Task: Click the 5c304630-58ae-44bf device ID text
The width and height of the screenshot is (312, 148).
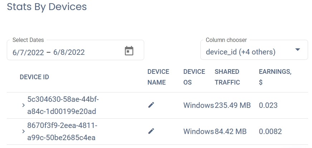Action: pos(63,105)
